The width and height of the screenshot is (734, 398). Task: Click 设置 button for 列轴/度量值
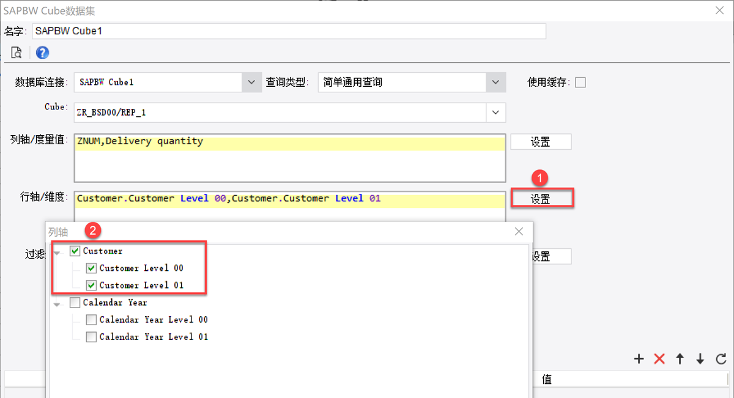(541, 142)
